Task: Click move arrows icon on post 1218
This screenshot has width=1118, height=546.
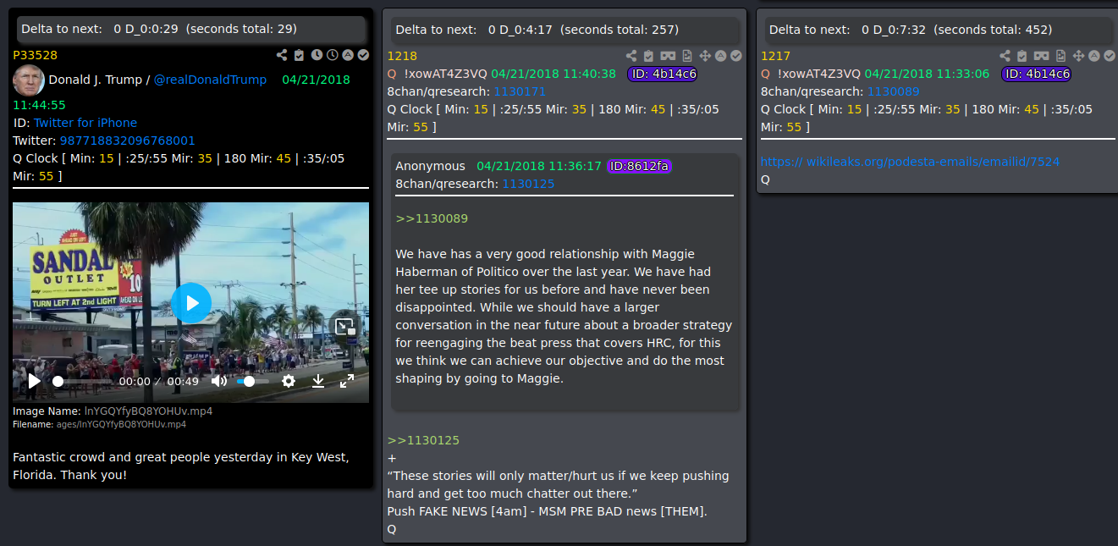Action: (x=705, y=56)
